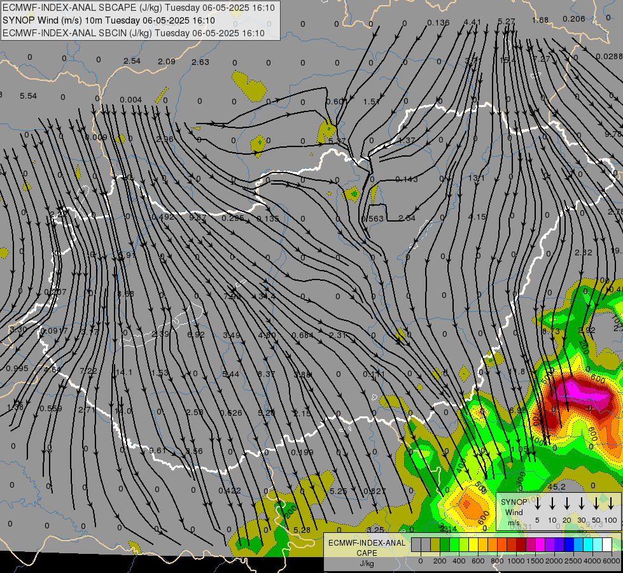Click the 1500 value on CAPE scale
This screenshot has height=573, width=623.
tap(535, 561)
